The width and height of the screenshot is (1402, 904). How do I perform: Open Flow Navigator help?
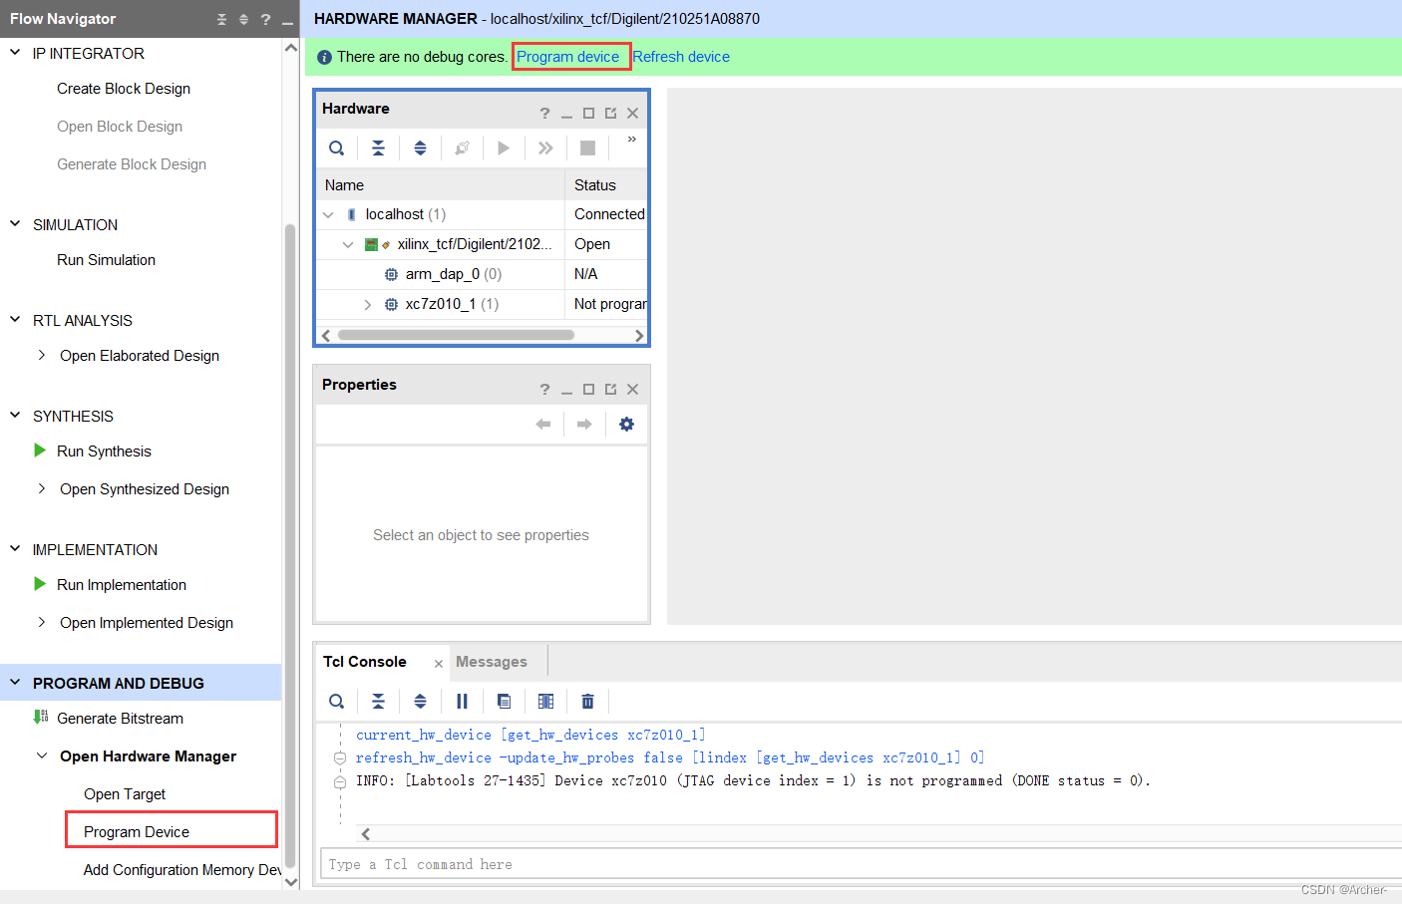coord(265,19)
